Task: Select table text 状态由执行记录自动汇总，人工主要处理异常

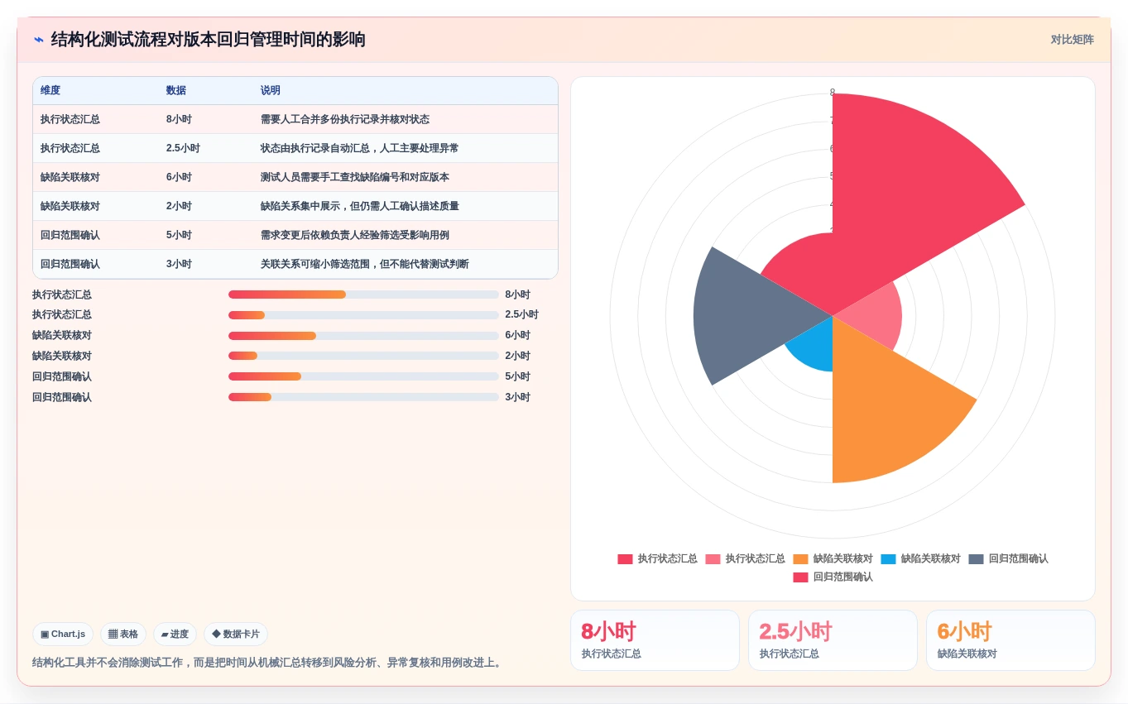Action: [x=359, y=149]
